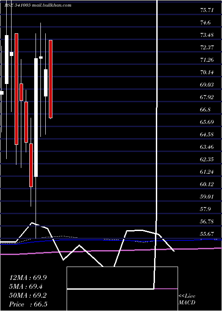The width and height of the screenshot is (222, 311).
Task: Click the 74.6 price axis label
Action: click(x=205, y=23)
